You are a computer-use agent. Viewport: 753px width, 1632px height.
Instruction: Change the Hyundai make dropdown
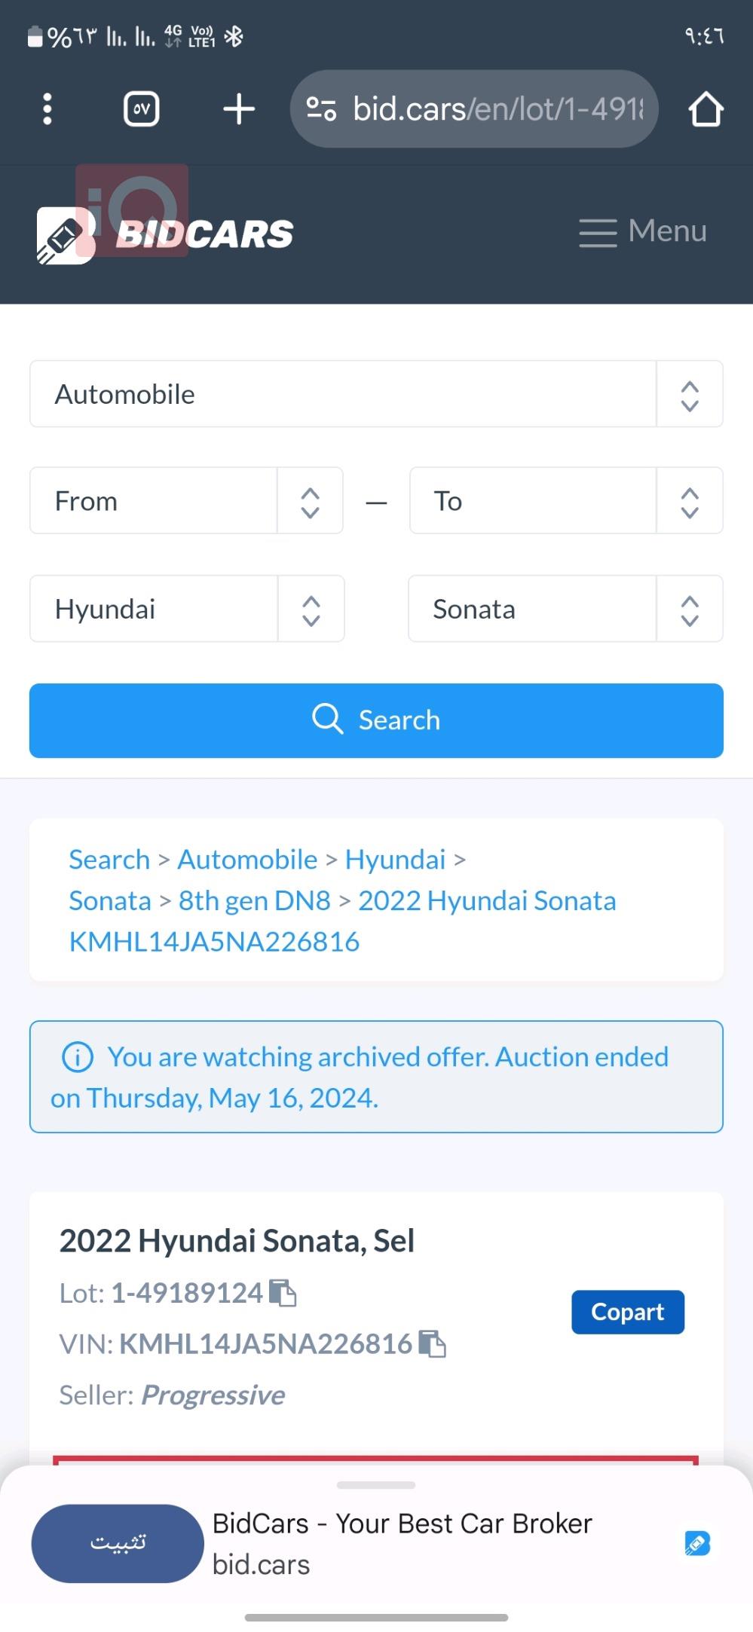187,609
